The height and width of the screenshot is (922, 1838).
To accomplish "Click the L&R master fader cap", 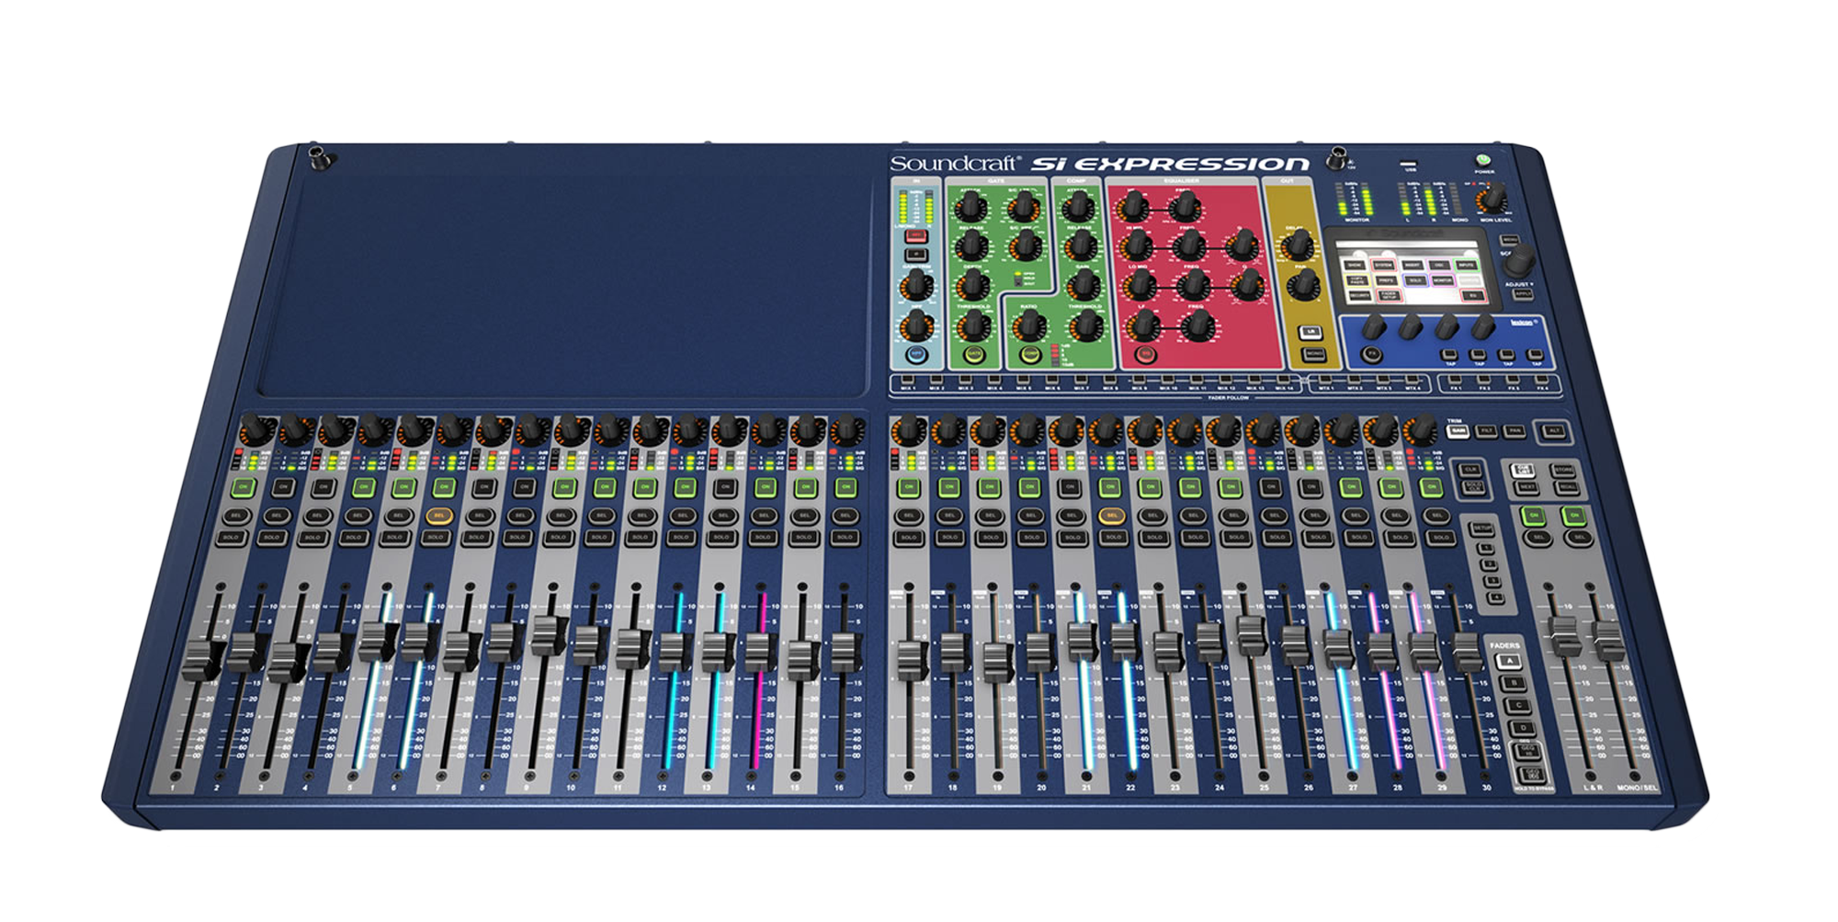I will pos(1565,636).
